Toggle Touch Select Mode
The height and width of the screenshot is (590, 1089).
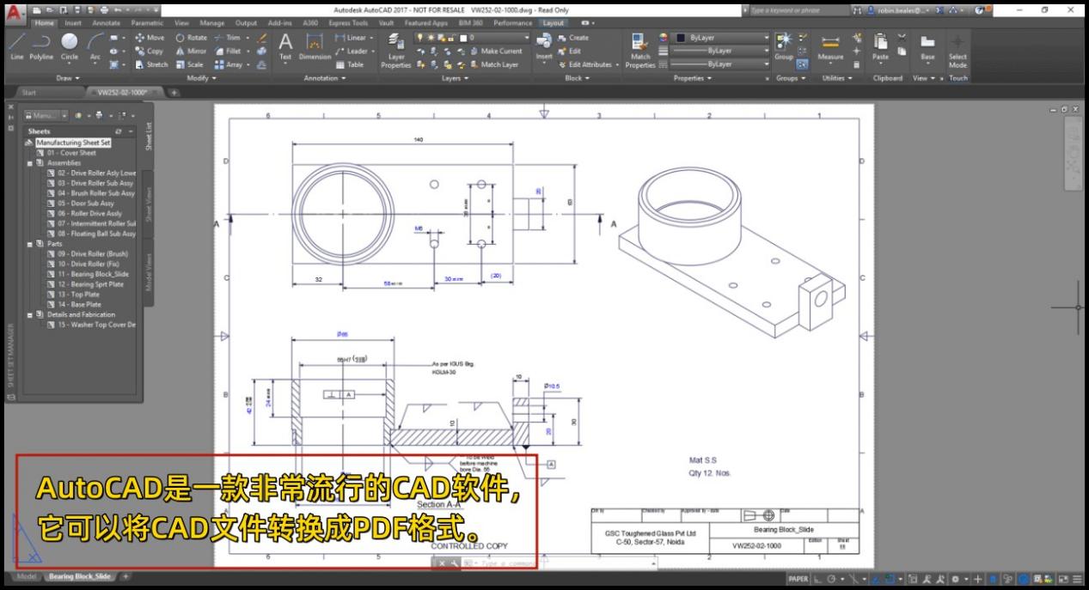957,50
